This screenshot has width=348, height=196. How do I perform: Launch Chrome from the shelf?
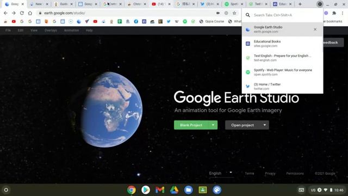[132, 190]
